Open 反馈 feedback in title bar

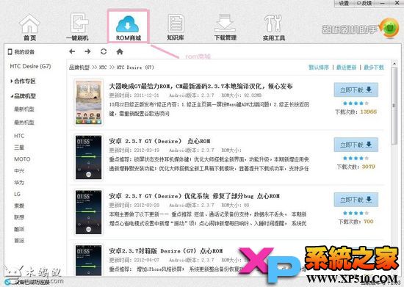pyautogui.click(x=364, y=3)
